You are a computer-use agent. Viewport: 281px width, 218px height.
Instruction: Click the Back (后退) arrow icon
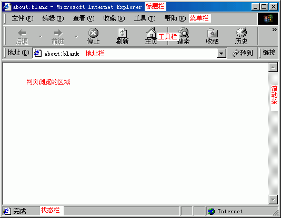(22, 33)
